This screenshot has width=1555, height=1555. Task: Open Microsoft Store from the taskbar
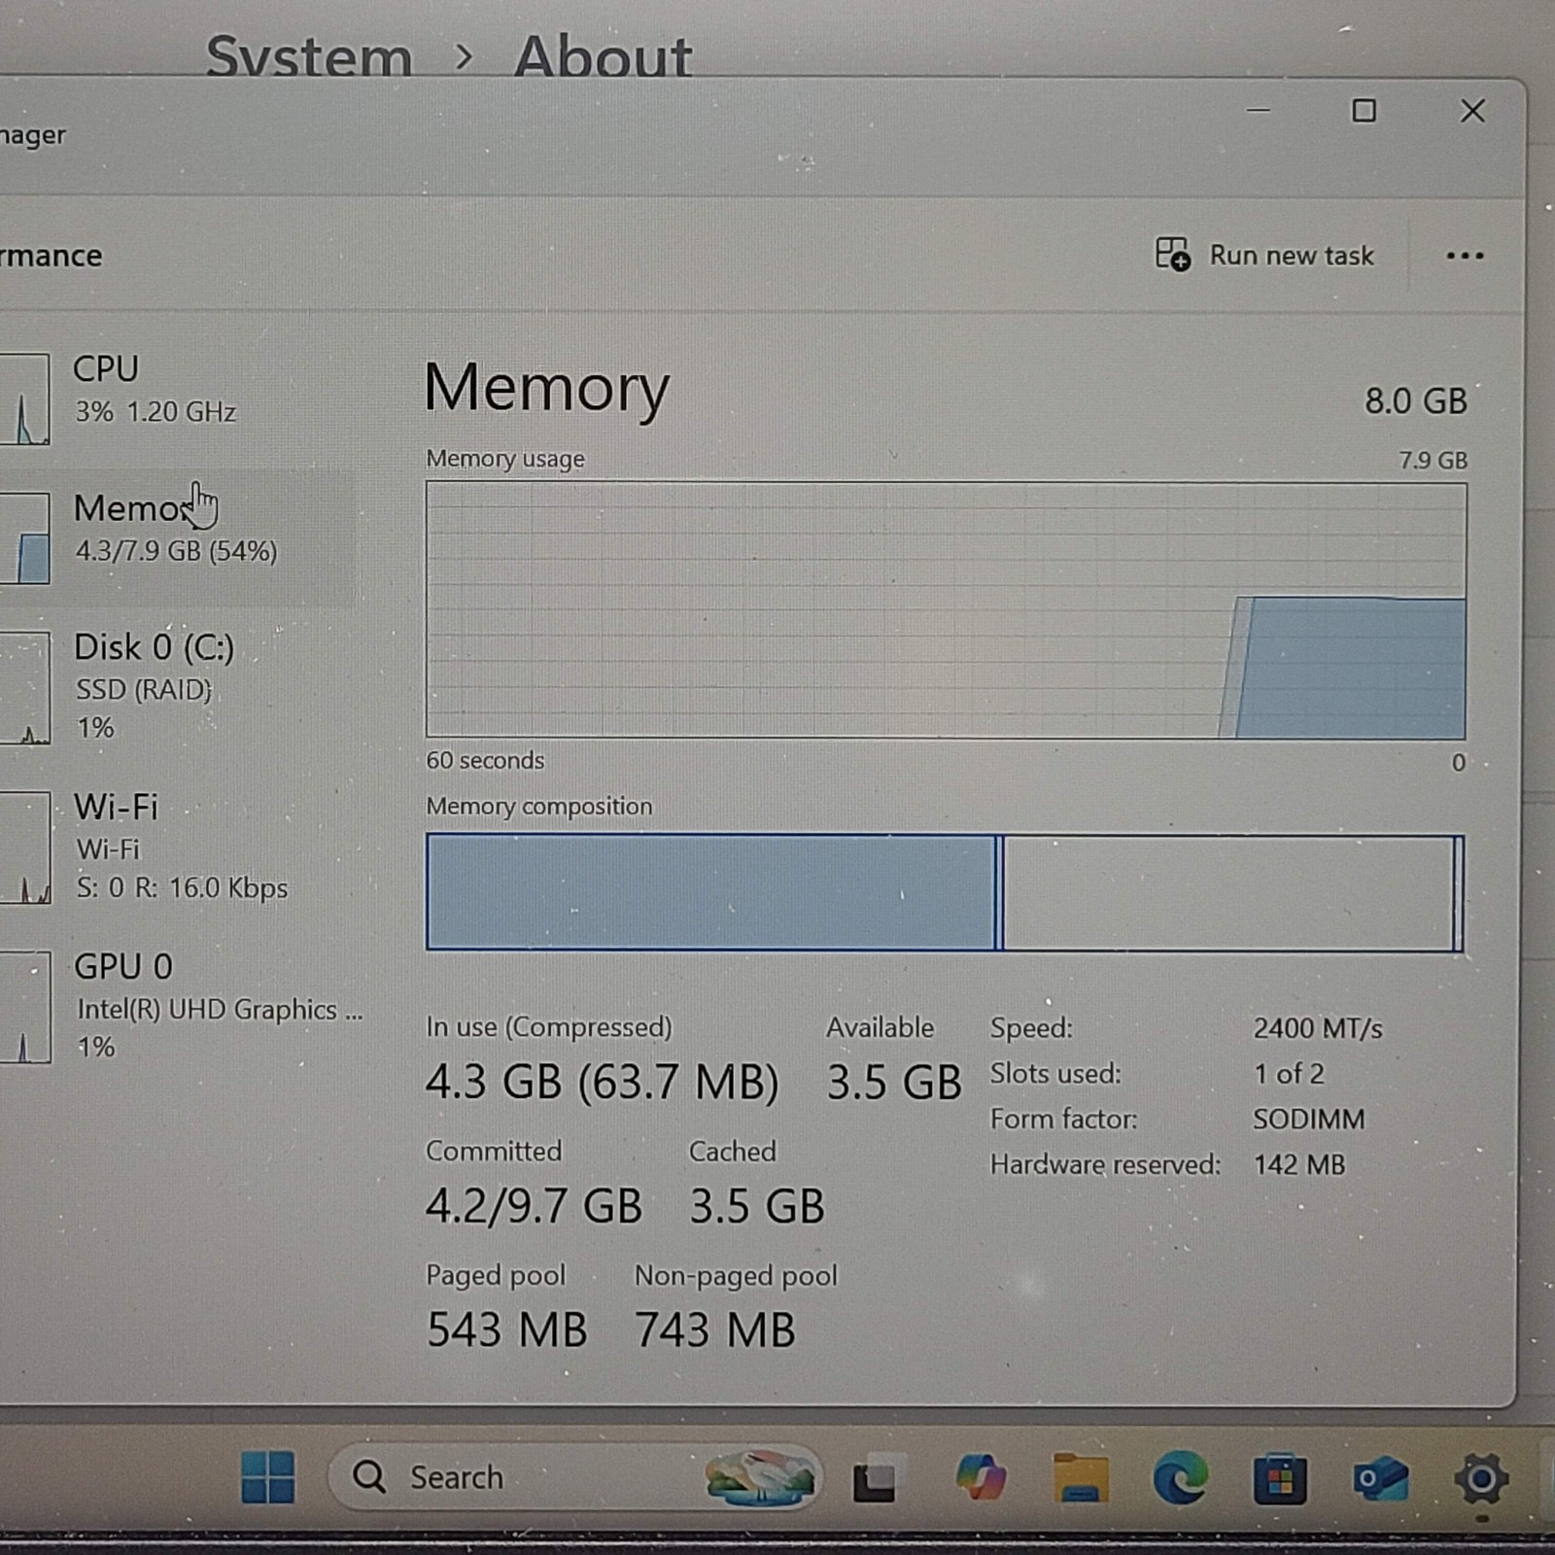pyautogui.click(x=1280, y=1479)
